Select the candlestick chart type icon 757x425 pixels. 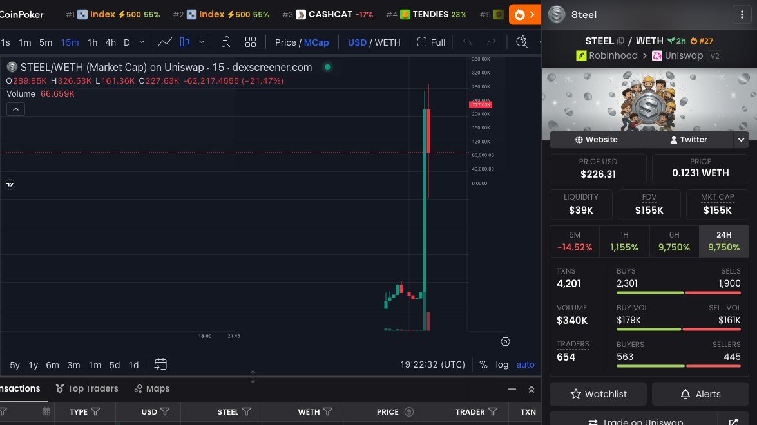coord(184,42)
